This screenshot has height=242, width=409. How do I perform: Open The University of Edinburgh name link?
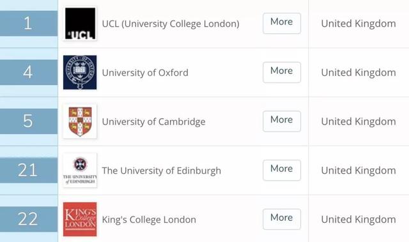(162, 170)
